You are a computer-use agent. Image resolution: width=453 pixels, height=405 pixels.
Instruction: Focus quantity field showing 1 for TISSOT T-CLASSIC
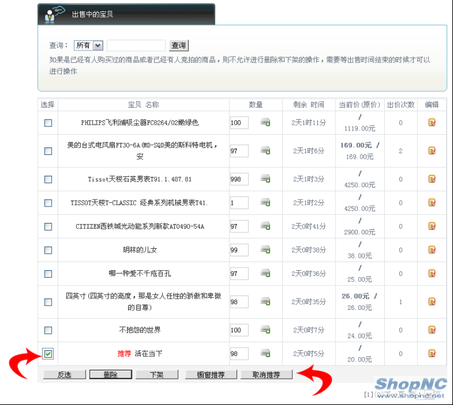(x=239, y=203)
